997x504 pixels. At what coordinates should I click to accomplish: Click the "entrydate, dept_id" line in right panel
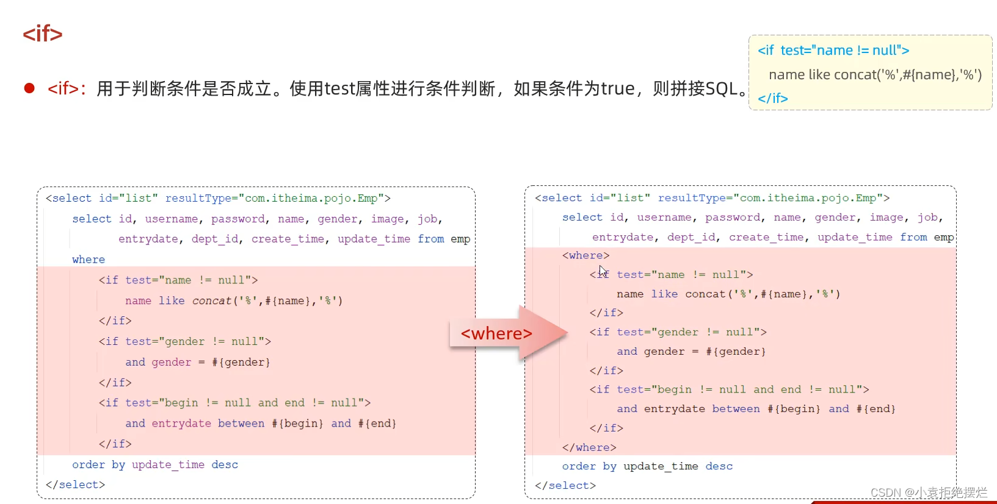773,237
